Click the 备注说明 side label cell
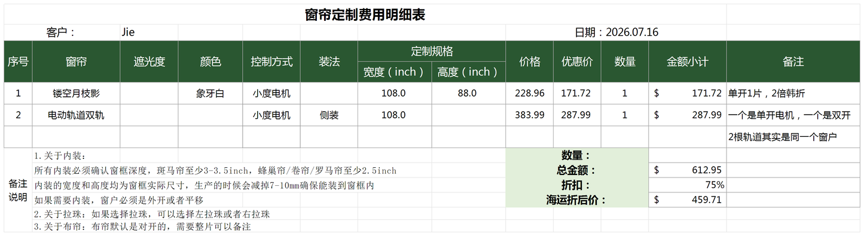 tap(18, 191)
